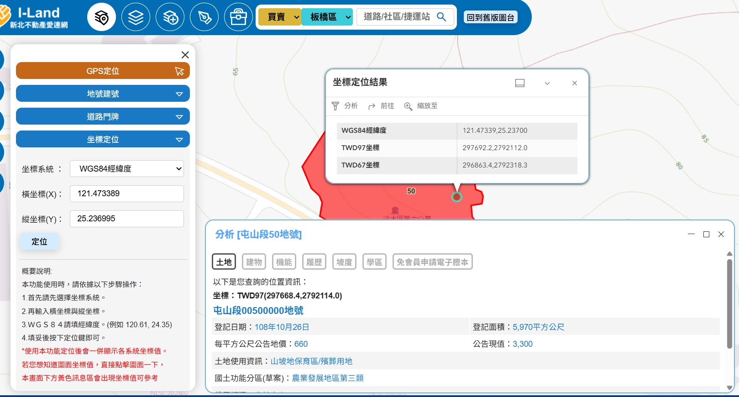
Task: Open the 坐標系統 WGS84經緯度 combo box
Action: point(127,169)
